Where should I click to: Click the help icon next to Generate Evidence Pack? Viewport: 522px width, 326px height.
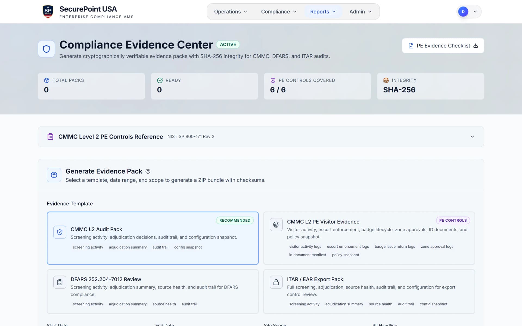(148, 171)
